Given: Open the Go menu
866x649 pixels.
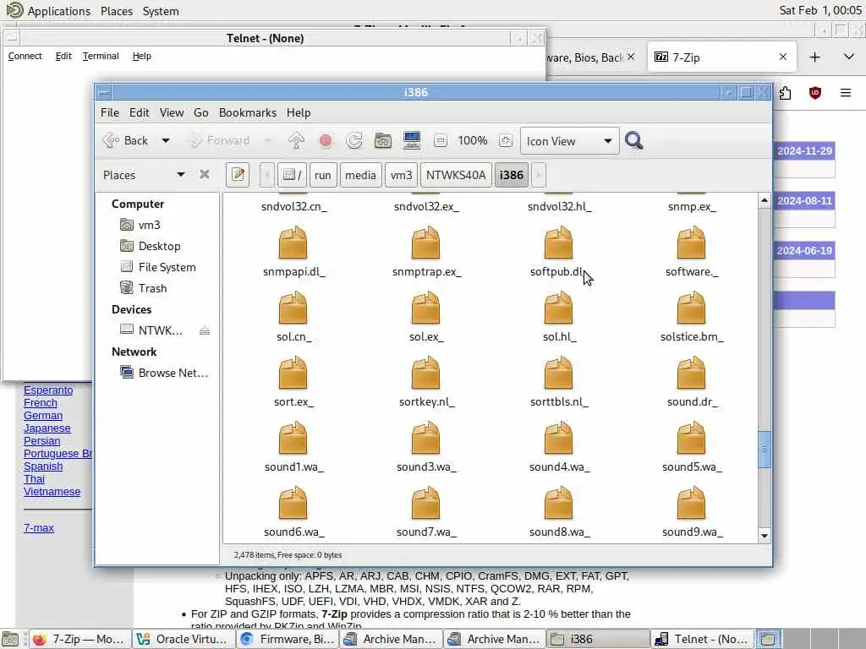Looking at the screenshot, I should pos(201,112).
